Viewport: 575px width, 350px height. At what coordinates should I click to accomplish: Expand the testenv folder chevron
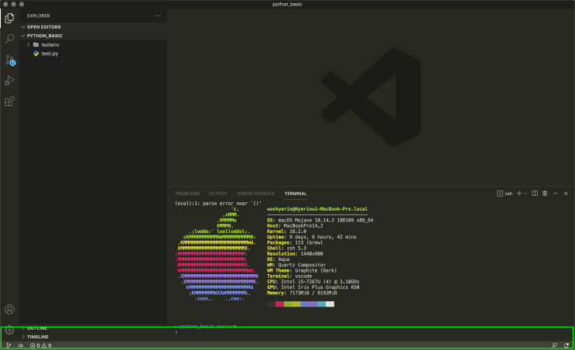(29, 44)
